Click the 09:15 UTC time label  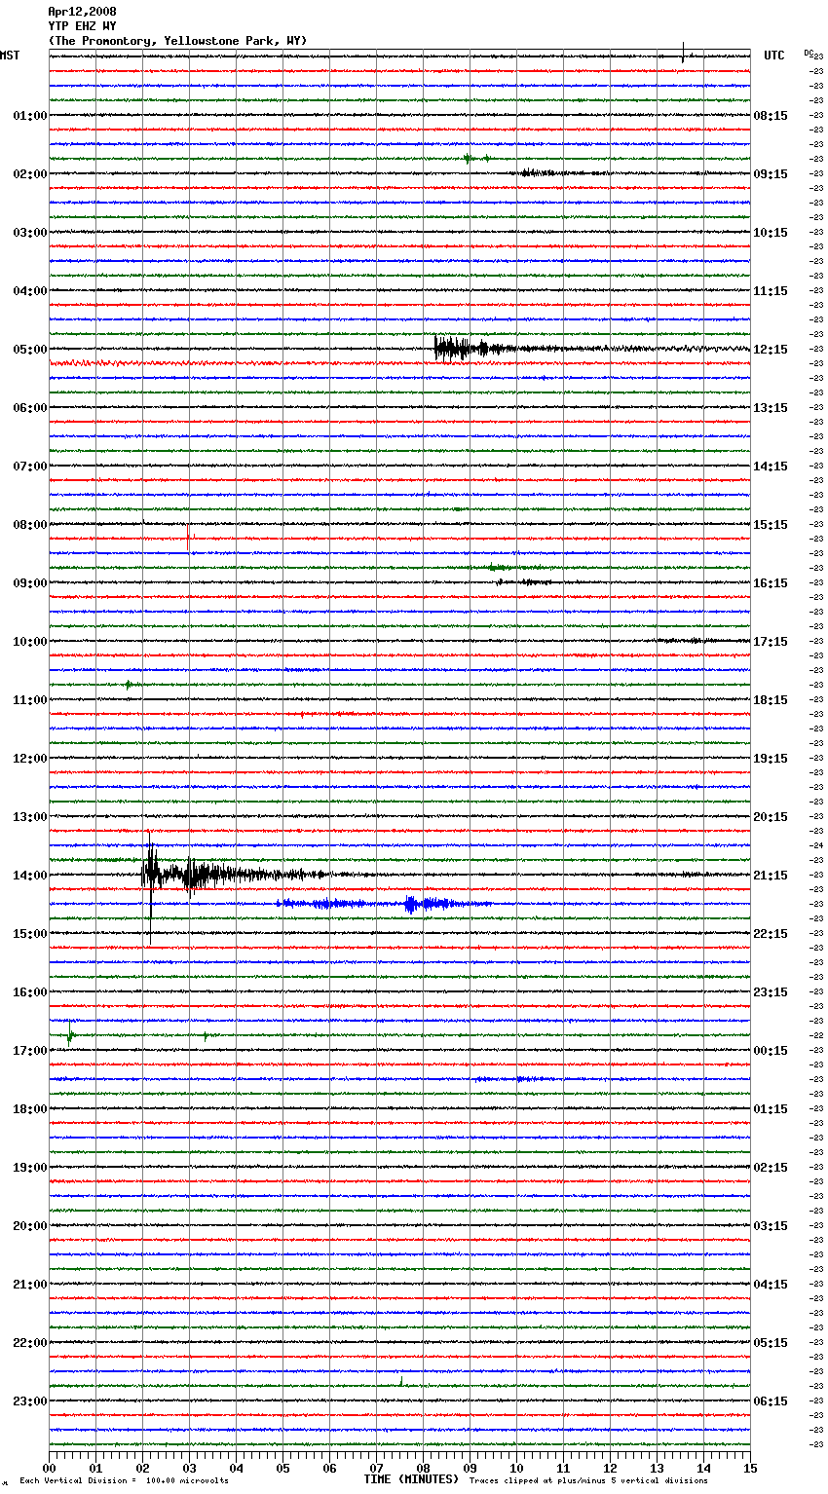tap(771, 174)
